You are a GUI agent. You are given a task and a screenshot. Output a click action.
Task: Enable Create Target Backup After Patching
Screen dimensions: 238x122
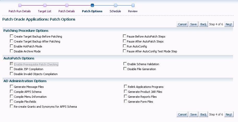(11, 41)
